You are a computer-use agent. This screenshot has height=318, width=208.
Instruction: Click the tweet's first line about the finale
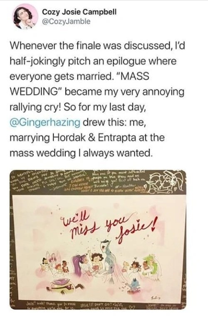tap(97, 46)
